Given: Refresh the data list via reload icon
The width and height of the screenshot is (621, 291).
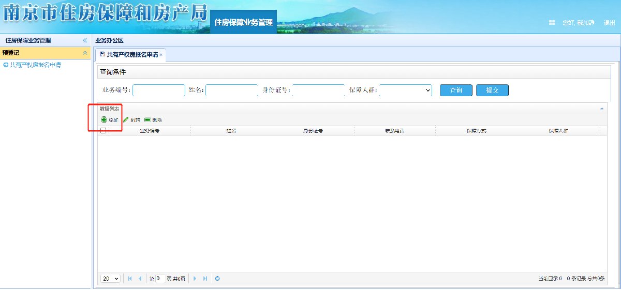Looking at the screenshot, I should [217, 279].
